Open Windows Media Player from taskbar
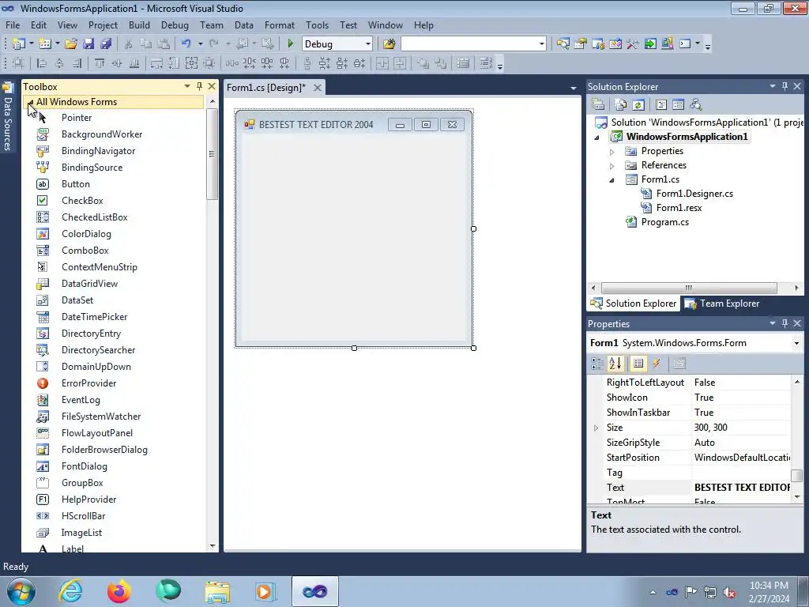The height and width of the screenshot is (607, 809). tap(265, 591)
